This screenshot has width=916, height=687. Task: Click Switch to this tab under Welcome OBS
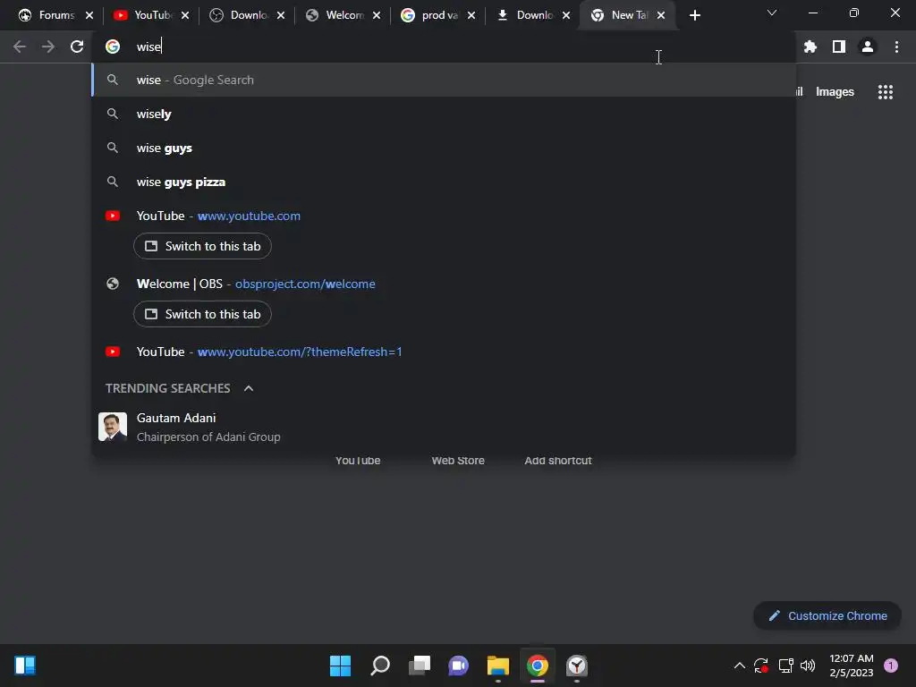tap(202, 314)
